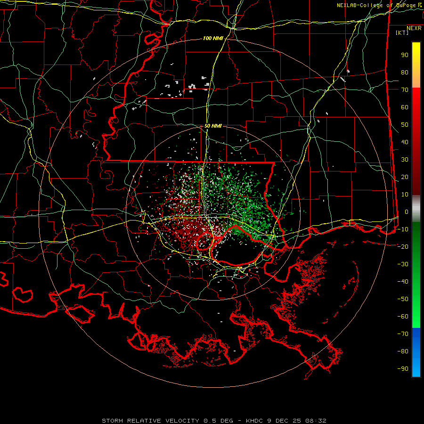The image size is (424, 424).
Task: Click the 50 value on the velocity scale
Action: click(405, 125)
